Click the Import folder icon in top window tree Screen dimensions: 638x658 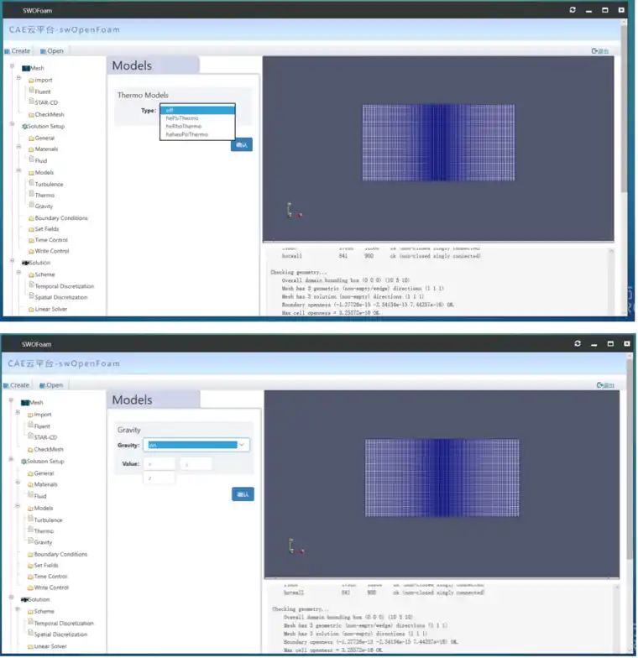[31, 81]
